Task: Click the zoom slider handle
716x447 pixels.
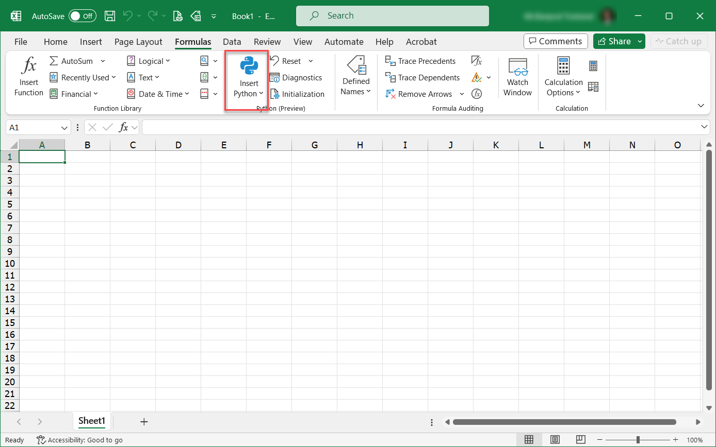Action: click(x=638, y=440)
